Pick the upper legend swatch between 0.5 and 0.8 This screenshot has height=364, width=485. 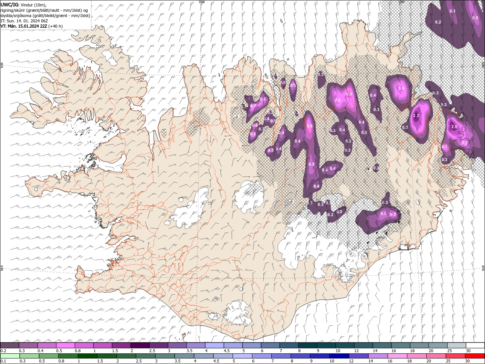[65, 345]
